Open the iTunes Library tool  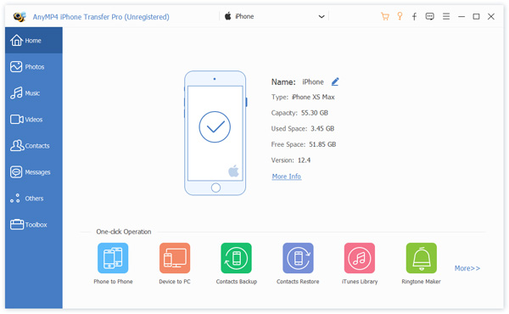coord(360,264)
